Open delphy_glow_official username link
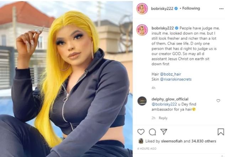225x157 pixels. [x=170, y=99]
